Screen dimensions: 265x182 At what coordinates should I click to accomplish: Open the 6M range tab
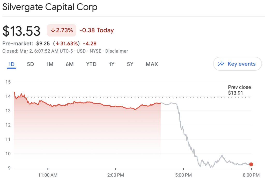tap(70, 64)
